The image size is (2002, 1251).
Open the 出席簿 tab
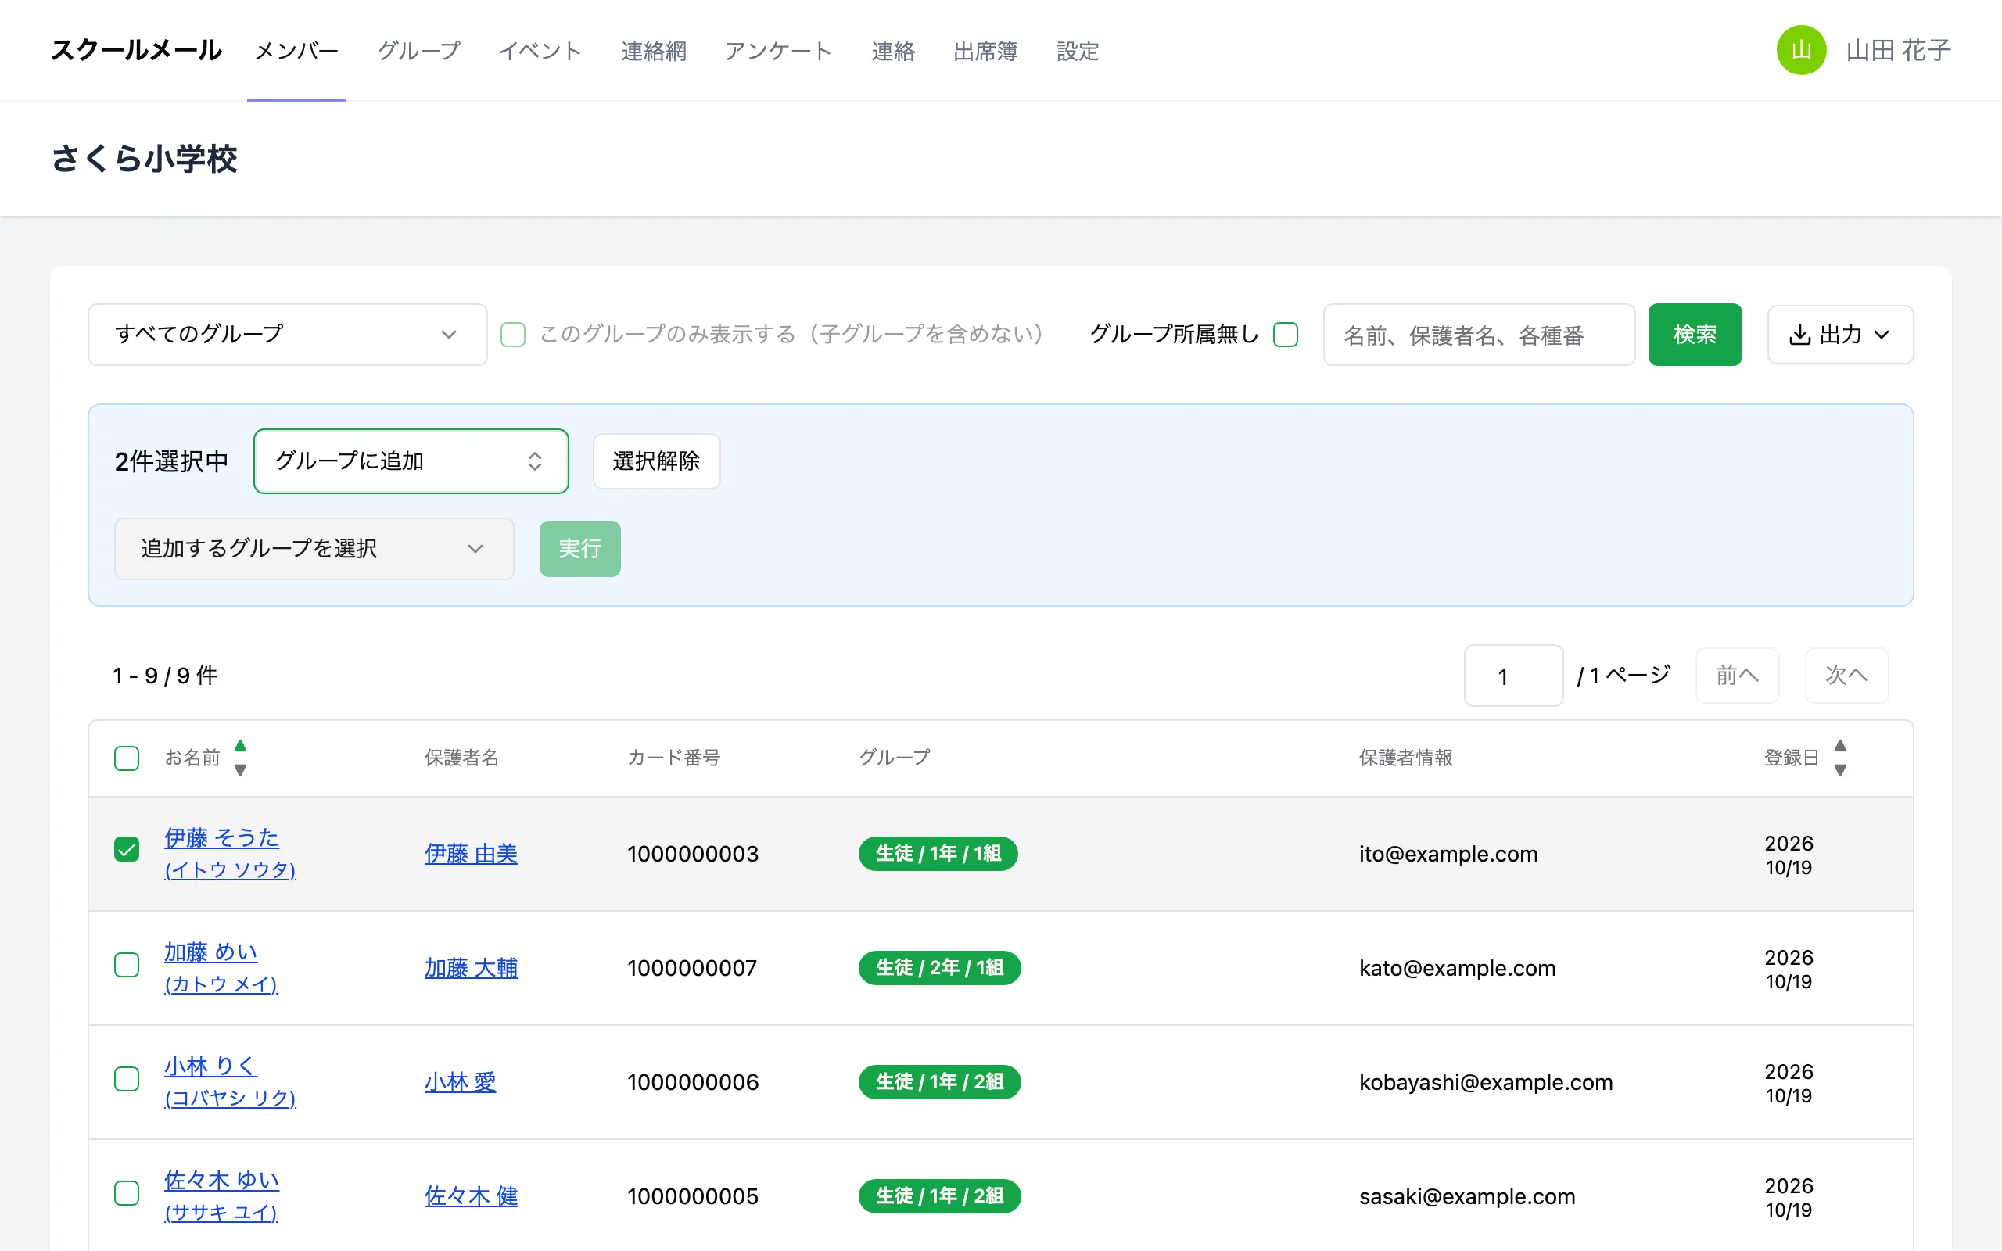(985, 52)
